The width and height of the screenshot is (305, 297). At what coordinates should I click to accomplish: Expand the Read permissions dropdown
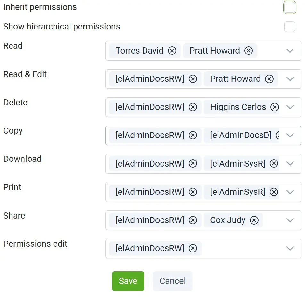[x=290, y=51]
